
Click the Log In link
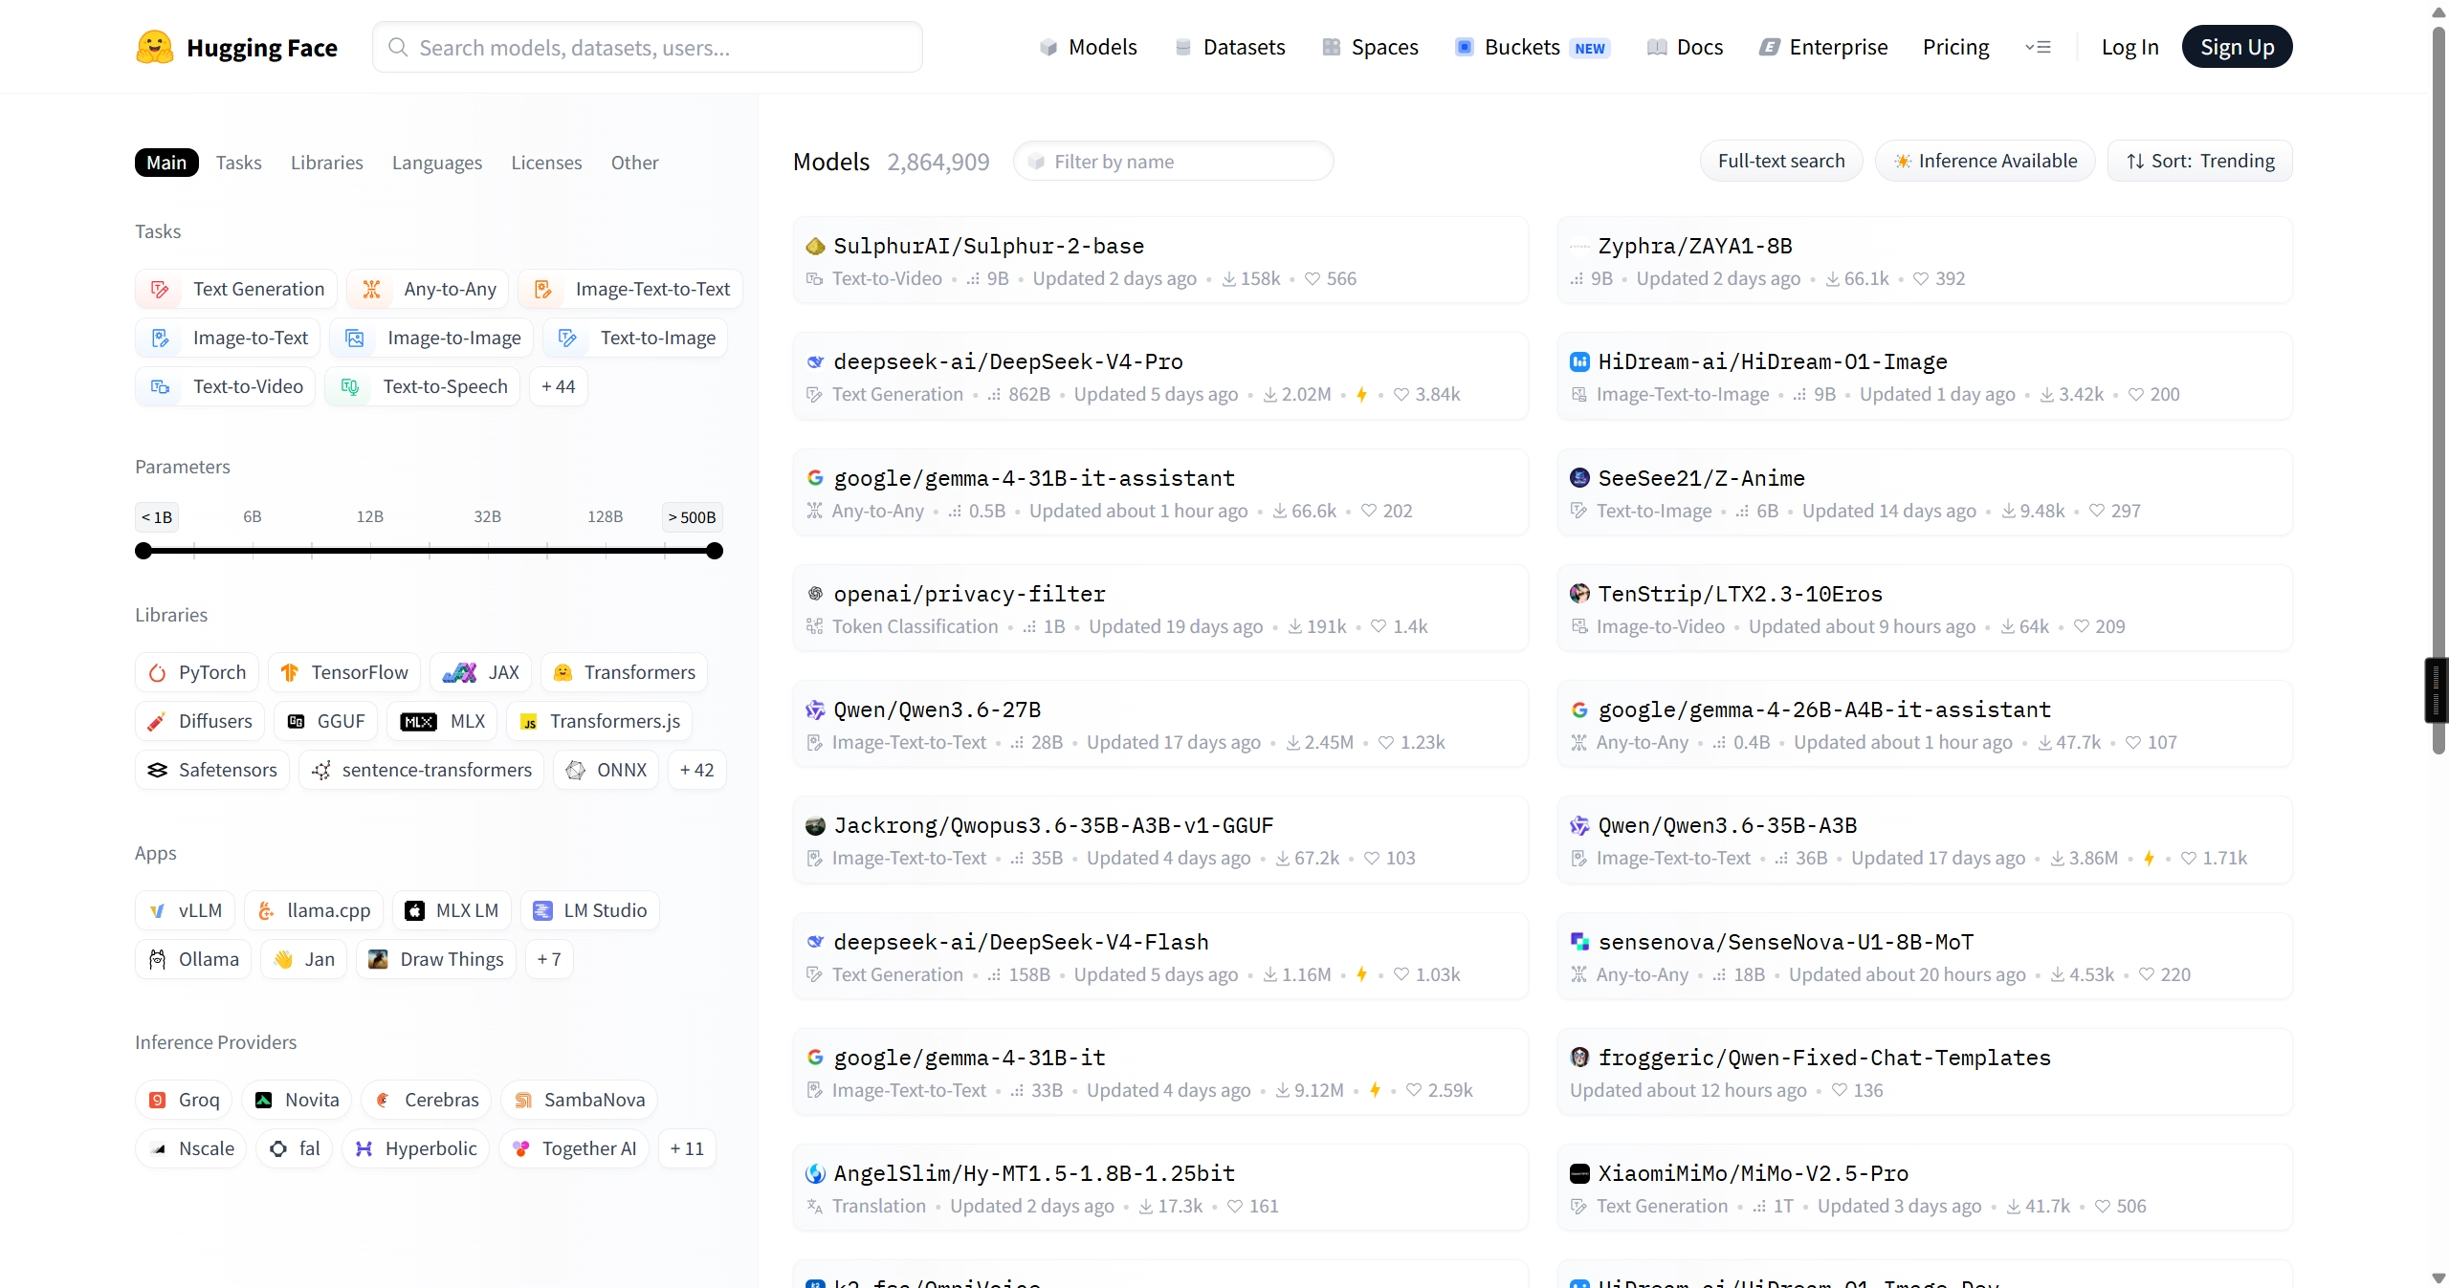(x=2130, y=47)
